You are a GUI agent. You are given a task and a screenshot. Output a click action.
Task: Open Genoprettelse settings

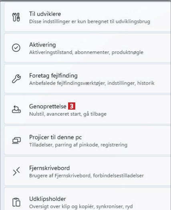(88, 110)
